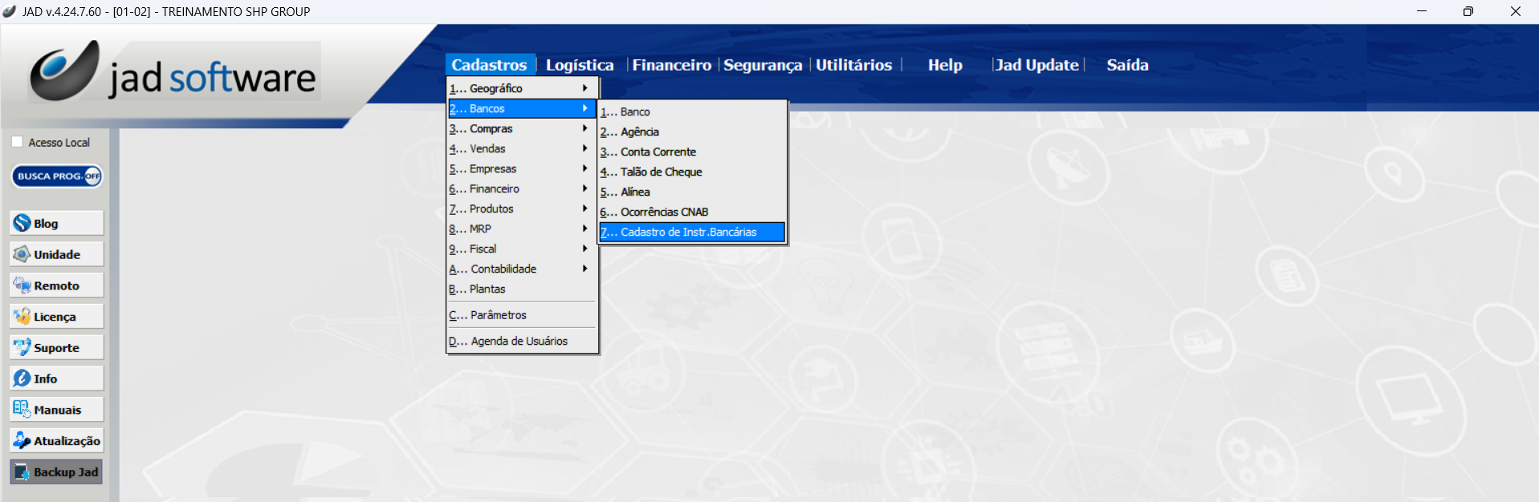
Task: Open the Licença icon
Action: (x=22, y=317)
